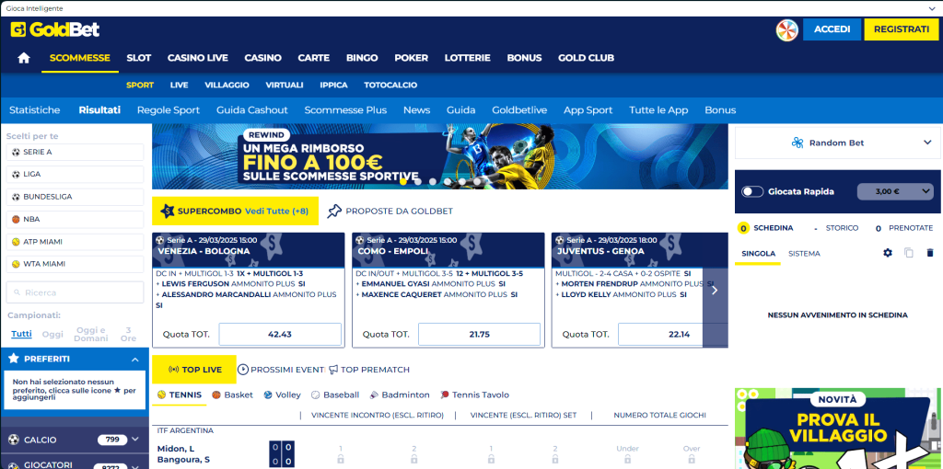Viewport: 943px width, 469px height.
Task: Click into the Ricerca search field
Action: point(76,292)
